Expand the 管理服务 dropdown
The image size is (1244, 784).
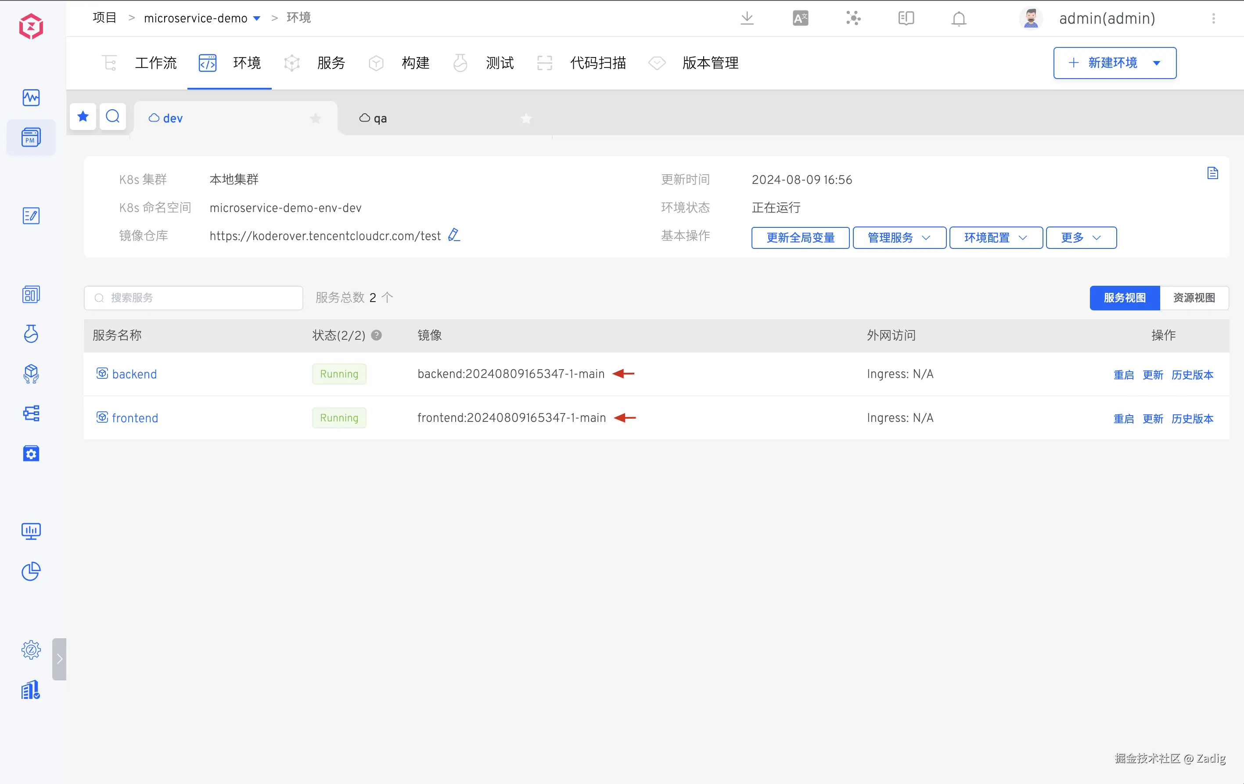click(x=899, y=237)
